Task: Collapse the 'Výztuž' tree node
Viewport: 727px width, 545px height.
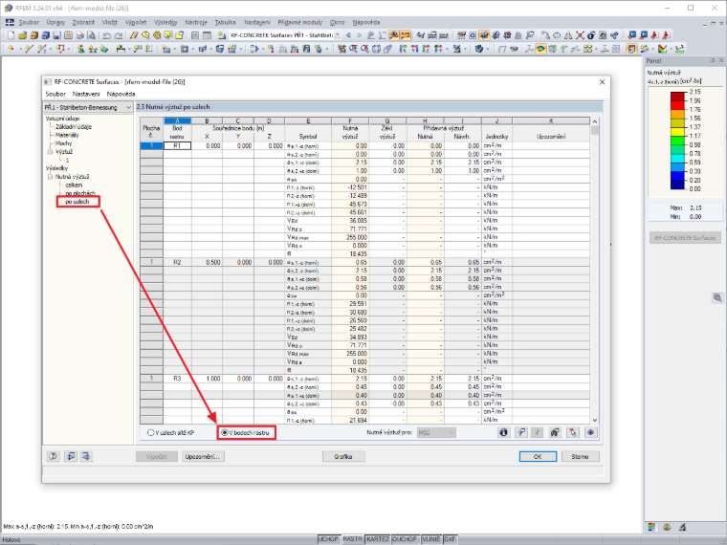Action: click(50, 152)
